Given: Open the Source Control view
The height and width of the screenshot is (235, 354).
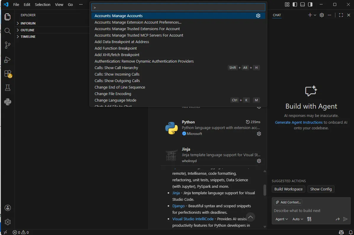Looking at the screenshot, I should coord(8,45).
